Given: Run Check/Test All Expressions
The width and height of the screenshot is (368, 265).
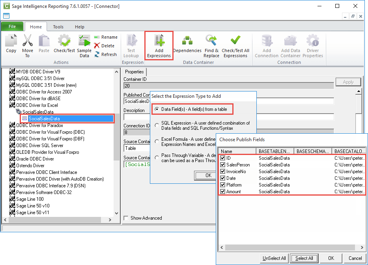Looking at the screenshot, I should [x=235, y=46].
